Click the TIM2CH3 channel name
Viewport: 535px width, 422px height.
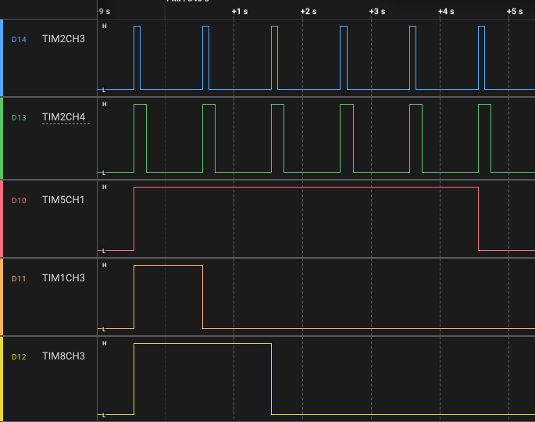tap(63, 38)
